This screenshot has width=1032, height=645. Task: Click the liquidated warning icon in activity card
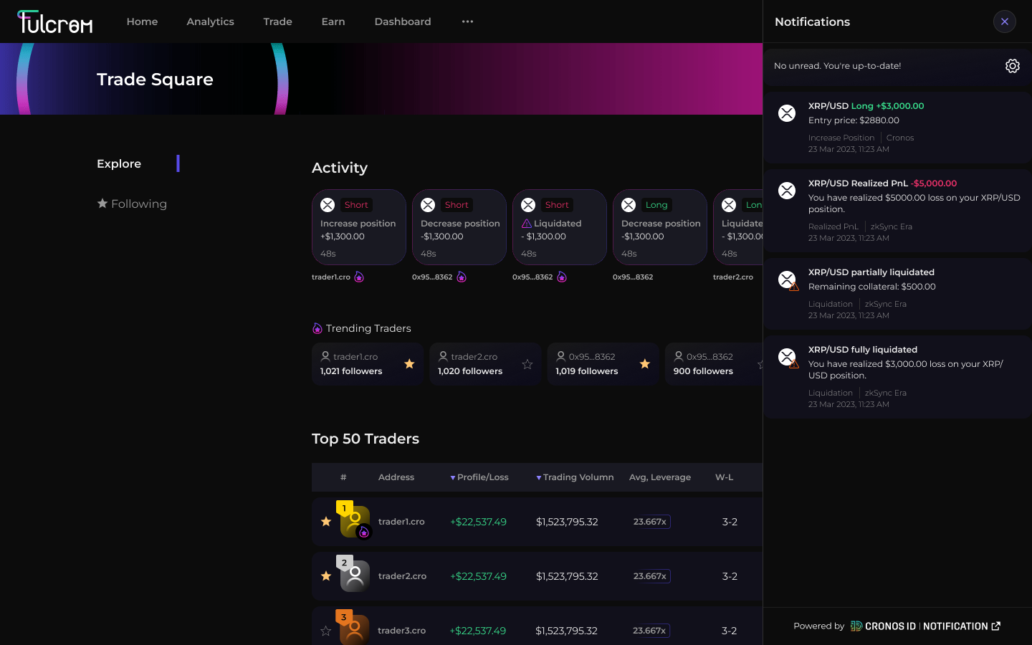pos(526,224)
